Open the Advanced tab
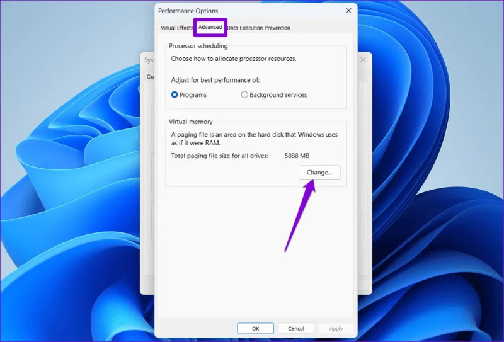The image size is (504, 342). click(210, 27)
